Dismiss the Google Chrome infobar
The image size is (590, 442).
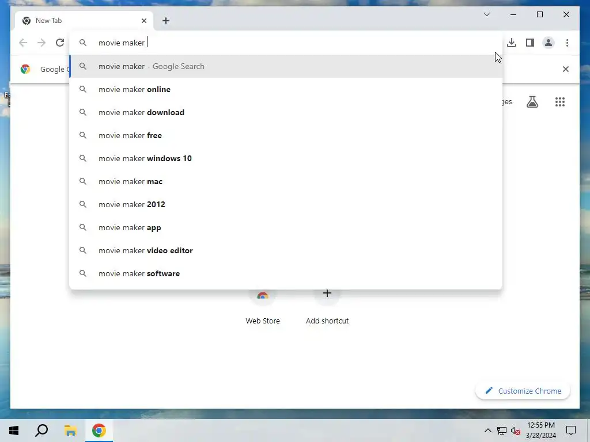[x=565, y=69]
